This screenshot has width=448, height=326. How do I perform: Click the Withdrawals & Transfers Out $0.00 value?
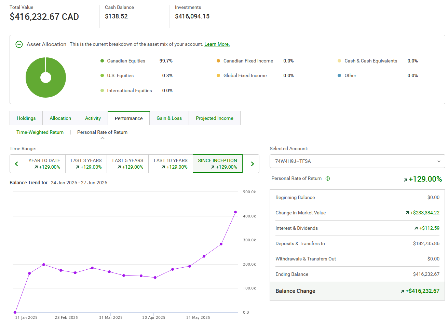(x=433, y=259)
